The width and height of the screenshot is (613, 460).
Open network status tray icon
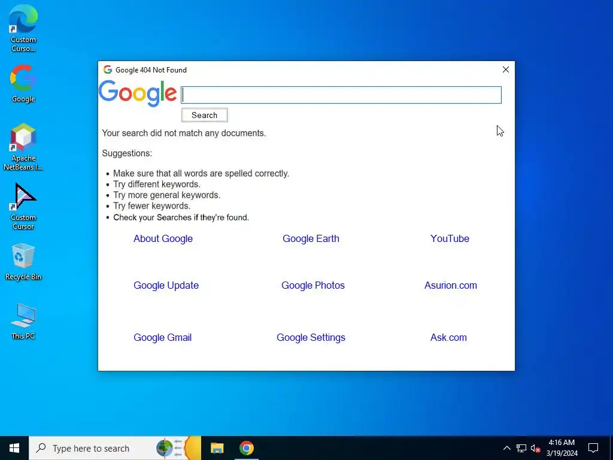(521, 448)
